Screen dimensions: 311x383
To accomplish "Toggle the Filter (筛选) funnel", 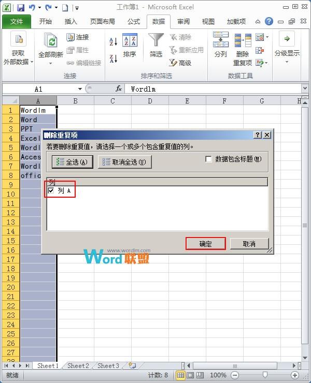I will [156, 45].
